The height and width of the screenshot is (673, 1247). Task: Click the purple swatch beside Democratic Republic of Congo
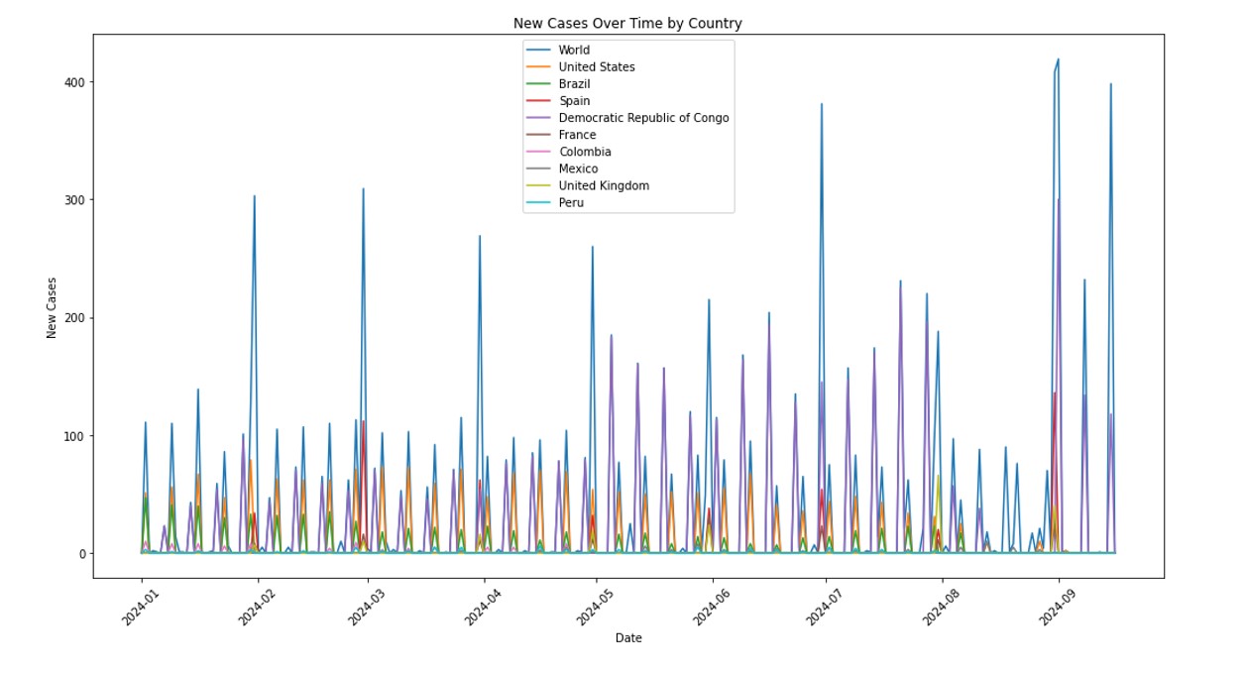coord(539,118)
